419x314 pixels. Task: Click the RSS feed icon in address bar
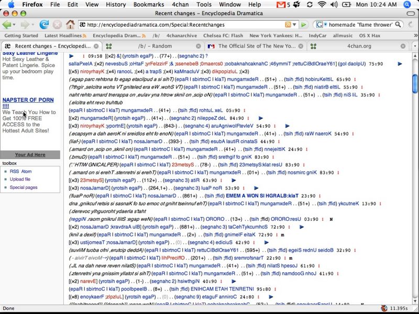pyautogui.click(x=288, y=25)
